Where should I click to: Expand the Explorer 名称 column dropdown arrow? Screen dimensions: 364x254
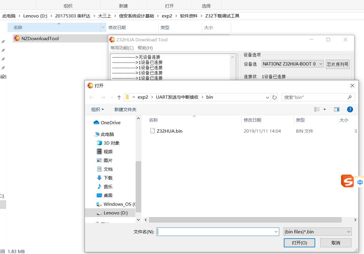click(x=103, y=27)
